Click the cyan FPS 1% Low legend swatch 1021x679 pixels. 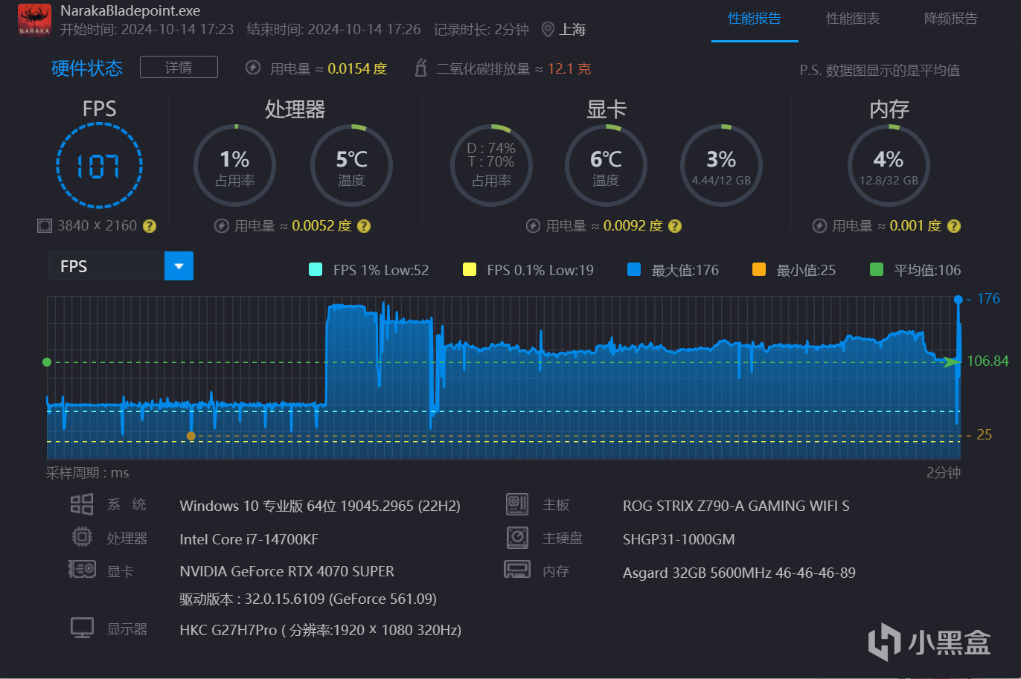316,269
